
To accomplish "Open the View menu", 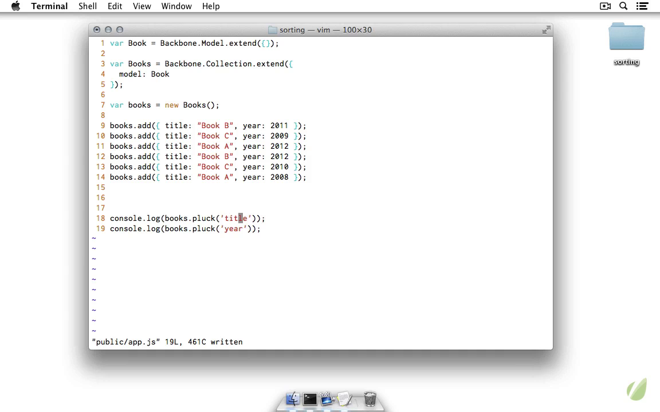I will coord(142,6).
